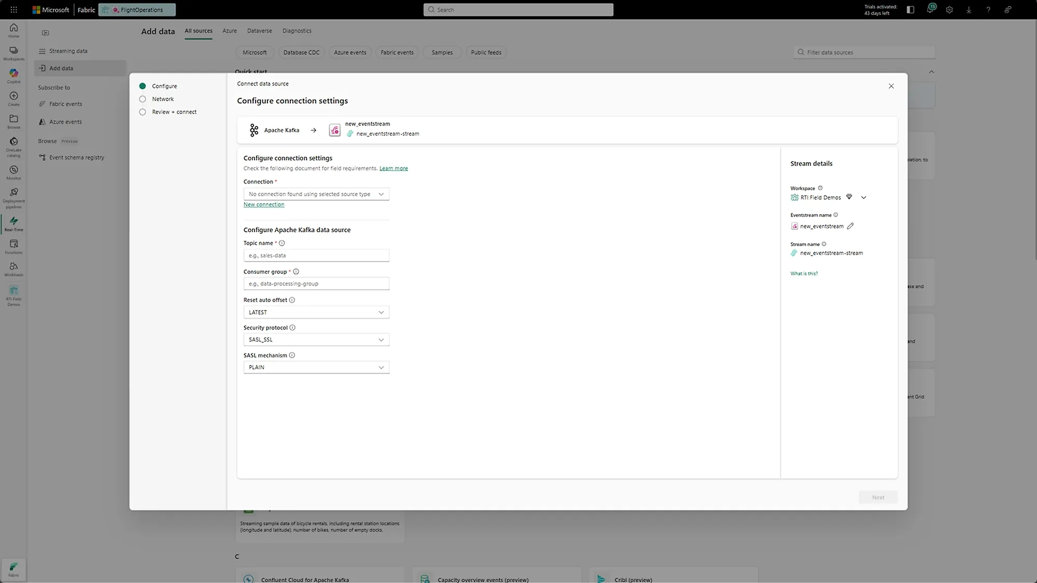
Task: Open Functions in left navigation
Action: (x=13, y=247)
